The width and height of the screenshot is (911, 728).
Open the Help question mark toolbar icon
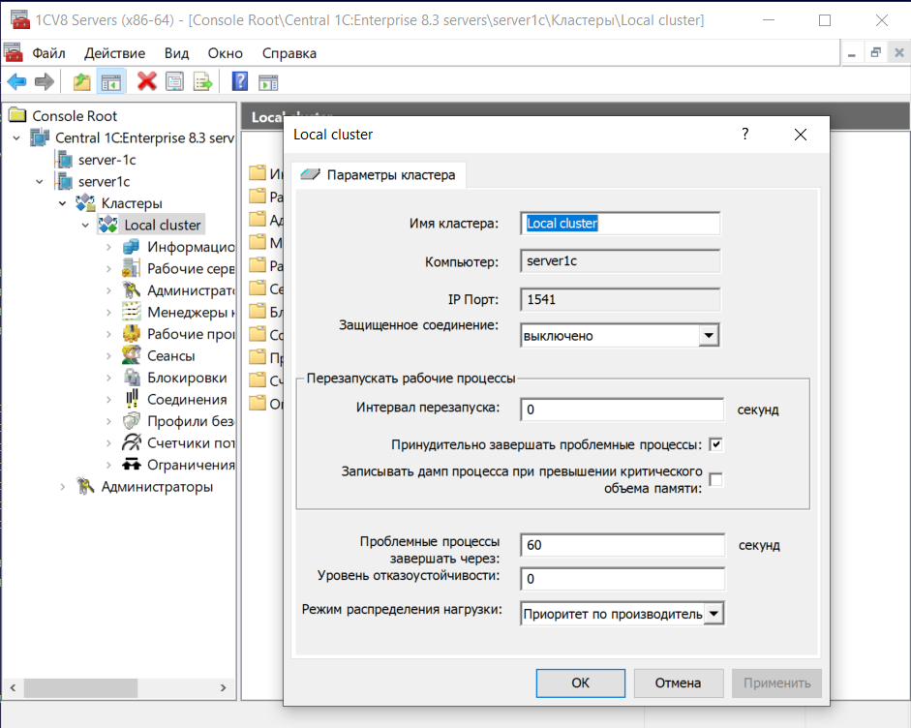(x=239, y=81)
